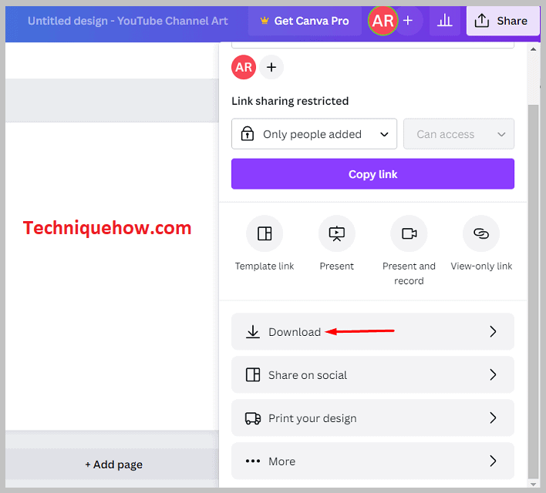Select Present and record icon
The height and width of the screenshot is (493, 546).
tap(409, 233)
